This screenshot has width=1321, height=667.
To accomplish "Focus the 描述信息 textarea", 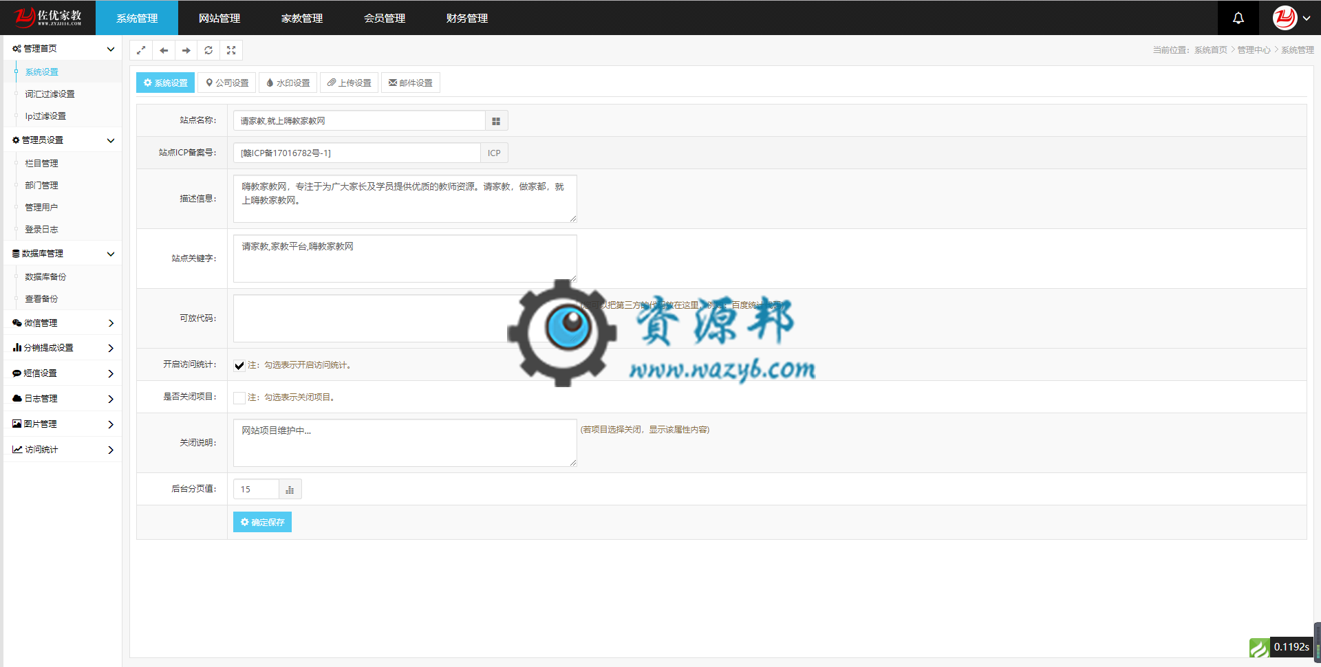I will pyautogui.click(x=405, y=199).
